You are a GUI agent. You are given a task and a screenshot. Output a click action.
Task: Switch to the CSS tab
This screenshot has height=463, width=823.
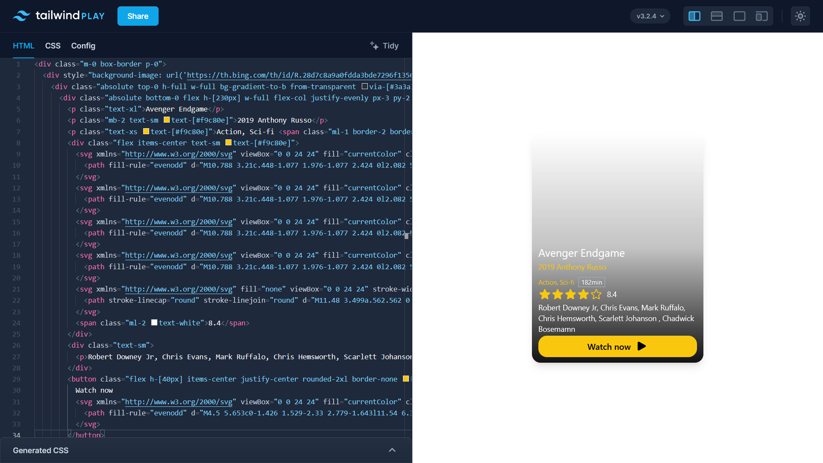(x=53, y=46)
